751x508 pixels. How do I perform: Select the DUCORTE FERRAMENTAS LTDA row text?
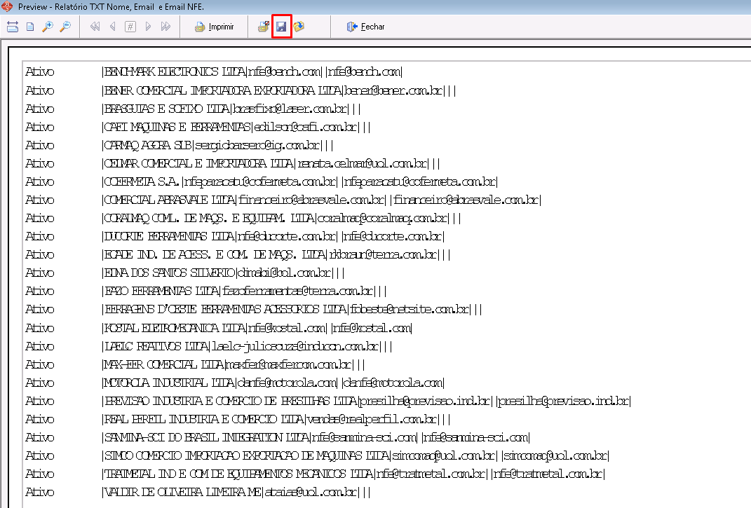pos(273,236)
